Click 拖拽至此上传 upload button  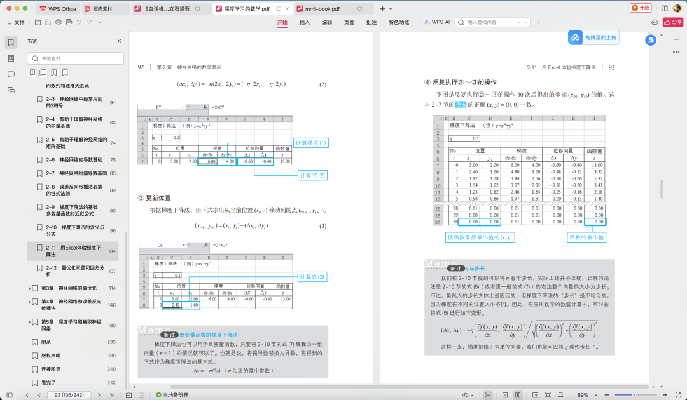[x=593, y=37]
